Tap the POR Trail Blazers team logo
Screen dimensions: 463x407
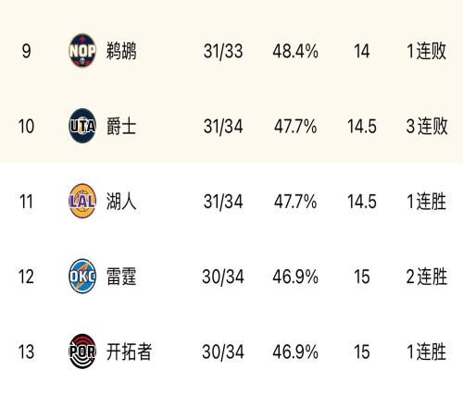82,351
